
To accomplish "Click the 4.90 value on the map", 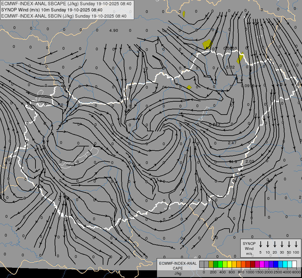I will click(x=114, y=31).
